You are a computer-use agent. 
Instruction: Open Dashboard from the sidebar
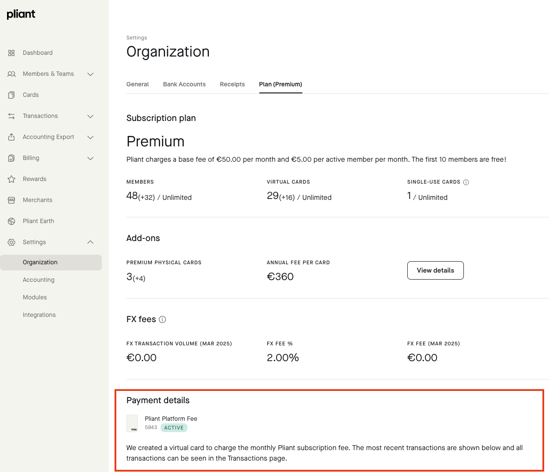[x=38, y=53]
